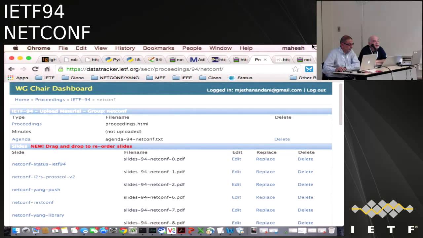Delete the agenda-94-netconf.txt file

[282, 139]
